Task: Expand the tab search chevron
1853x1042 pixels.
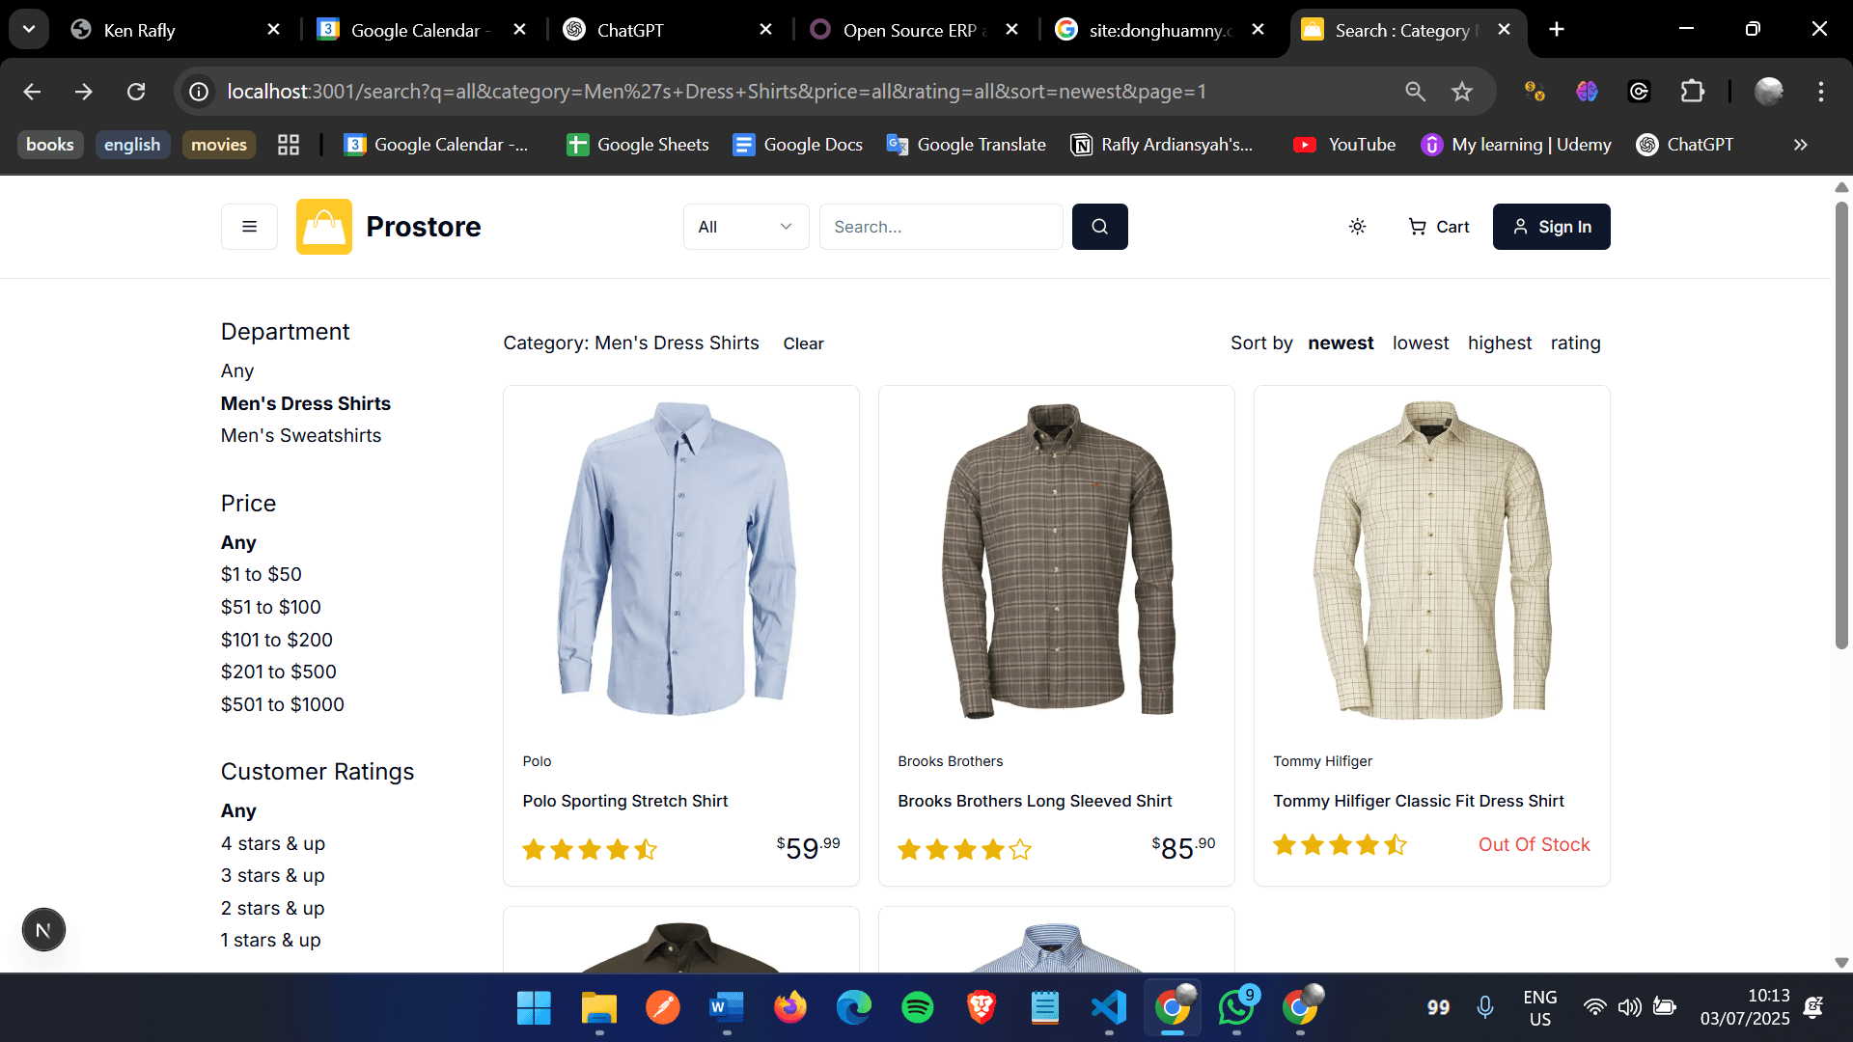Action: pos(28,28)
